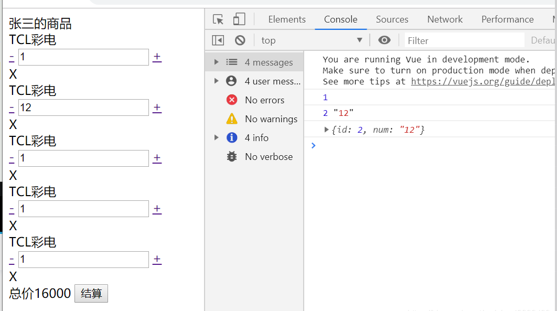Viewport: 557px width, 311px height.
Task: Remove the first TCL彩电 with X
Action: point(13,74)
